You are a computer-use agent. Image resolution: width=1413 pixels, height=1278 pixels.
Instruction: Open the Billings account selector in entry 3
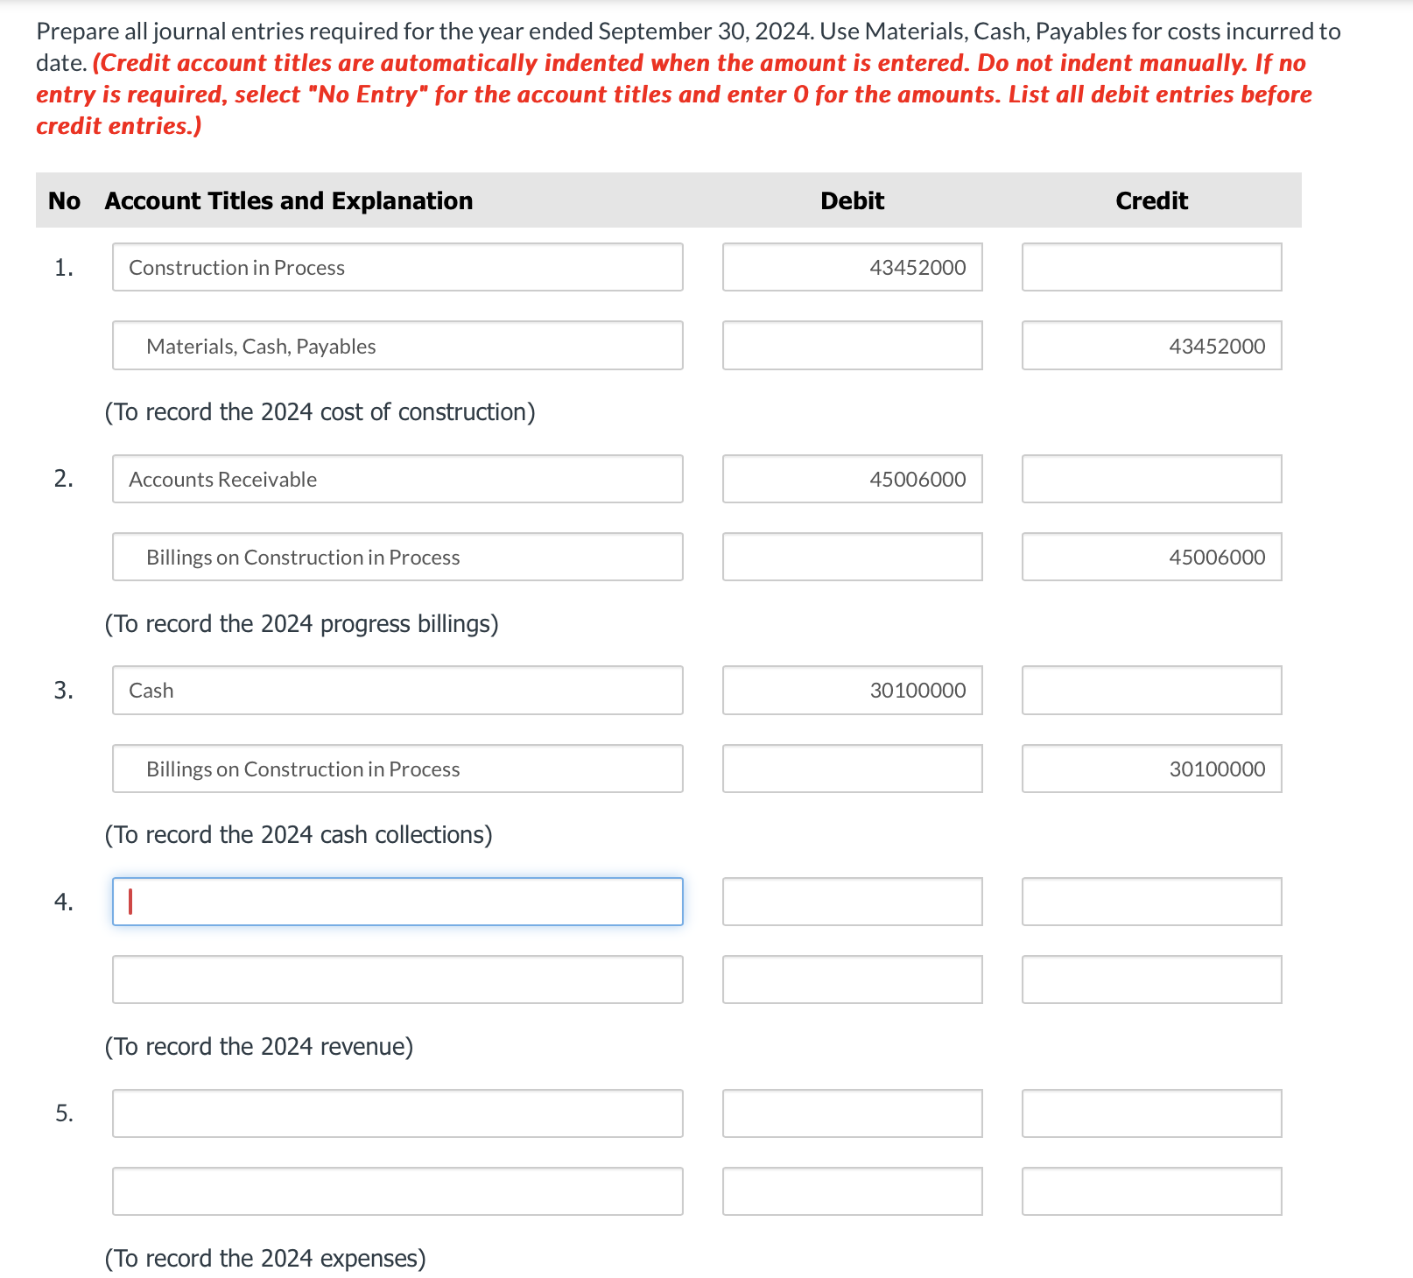(x=397, y=769)
